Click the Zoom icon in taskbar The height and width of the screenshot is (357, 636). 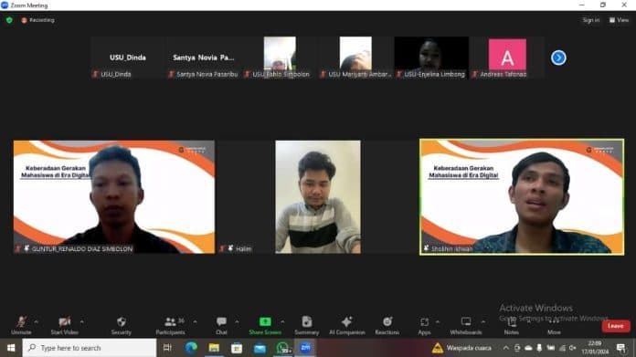(x=305, y=348)
